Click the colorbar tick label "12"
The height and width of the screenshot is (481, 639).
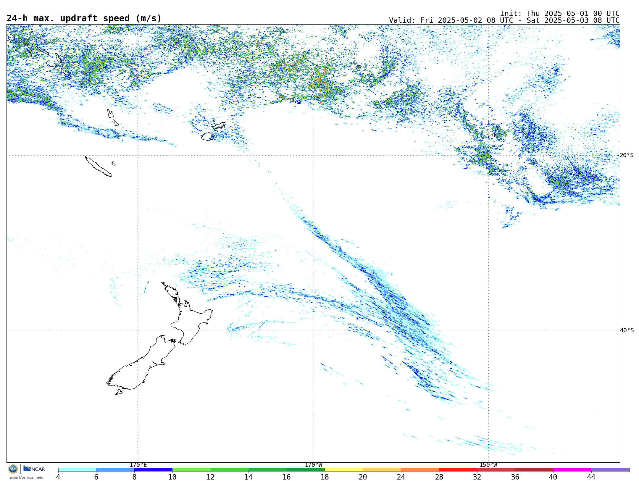[x=211, y=477]
